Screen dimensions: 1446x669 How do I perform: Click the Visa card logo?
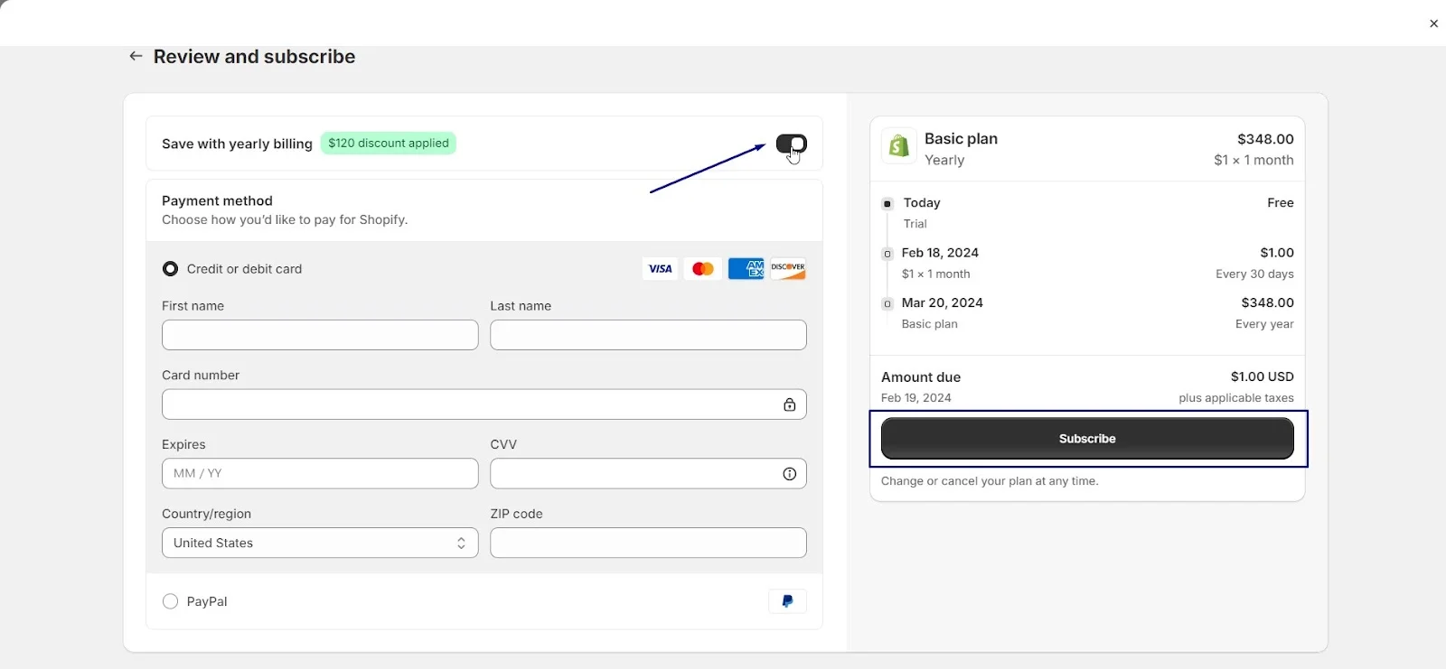660,269
